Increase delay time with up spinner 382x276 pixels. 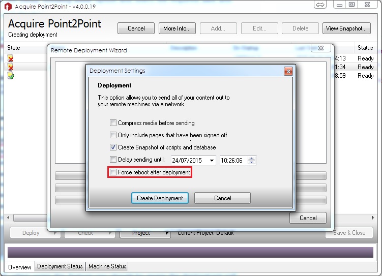pyautogui.click(x=251, y=158)
